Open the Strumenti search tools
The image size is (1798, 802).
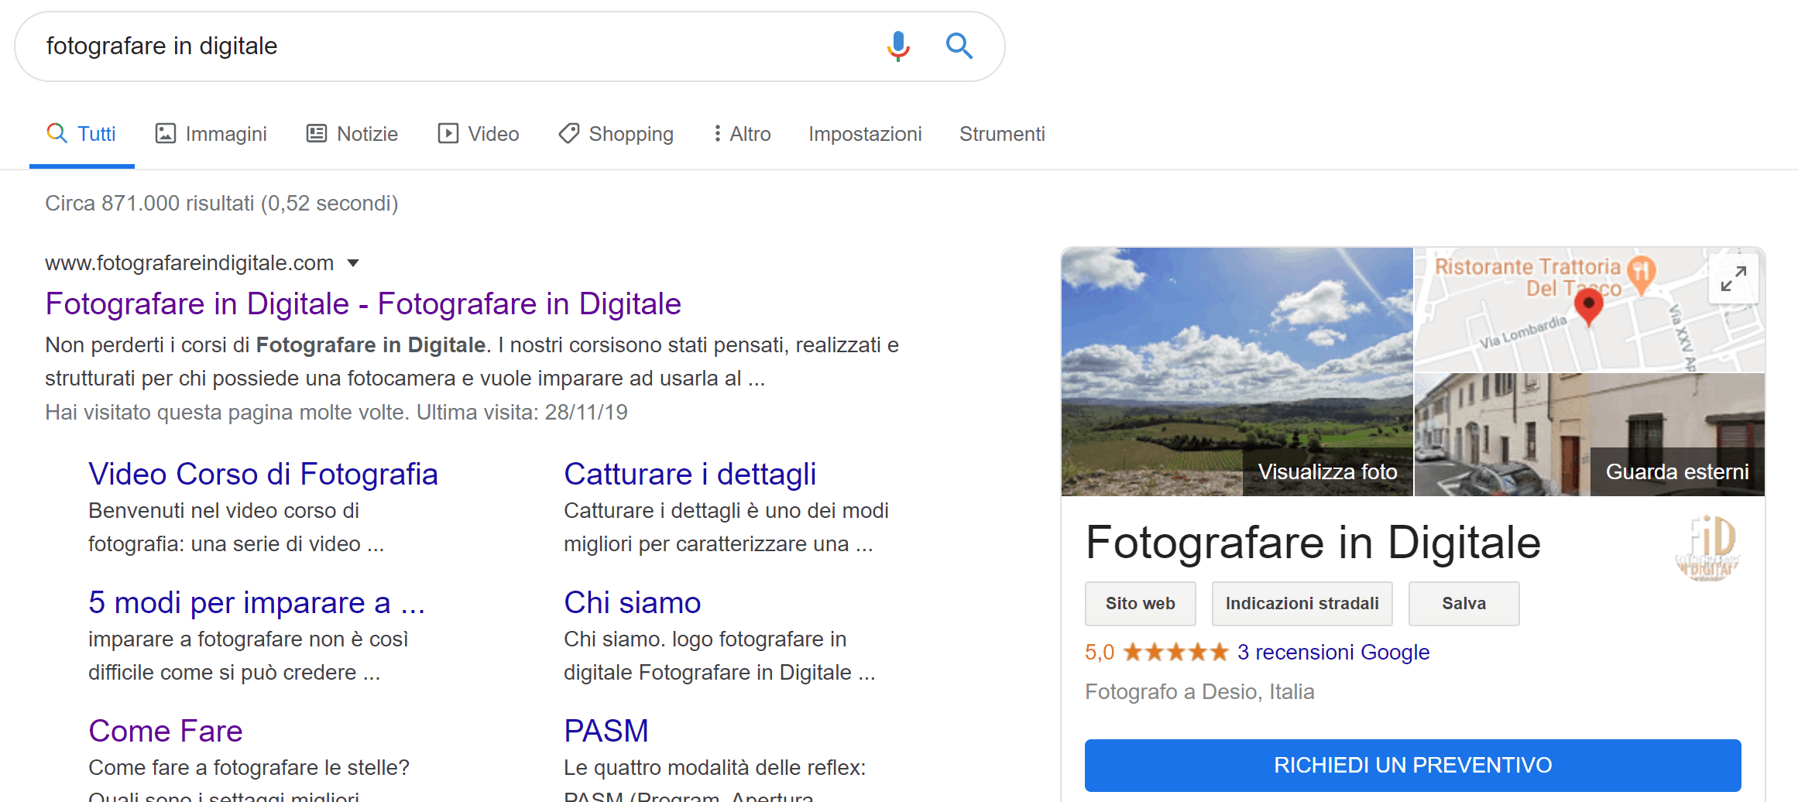coord(1002,134)
